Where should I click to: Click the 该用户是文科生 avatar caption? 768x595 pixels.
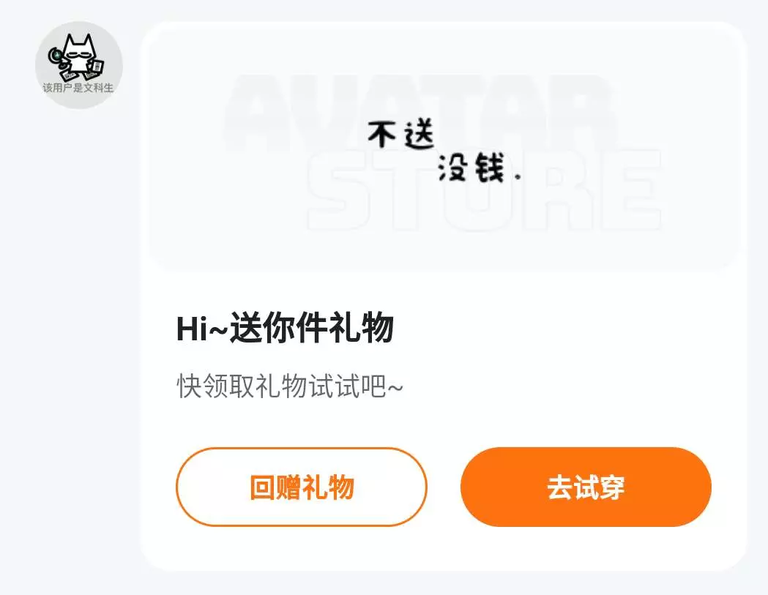[x=78, y=88]
